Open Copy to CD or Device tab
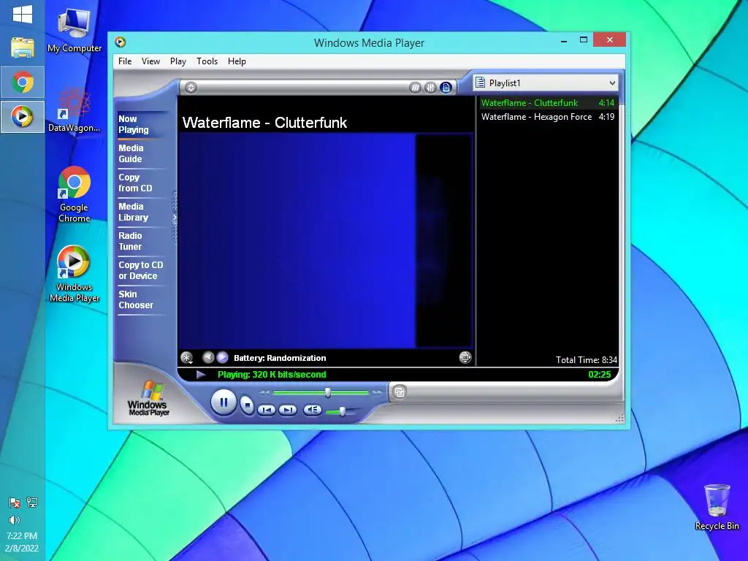 [x=141, y=270]
